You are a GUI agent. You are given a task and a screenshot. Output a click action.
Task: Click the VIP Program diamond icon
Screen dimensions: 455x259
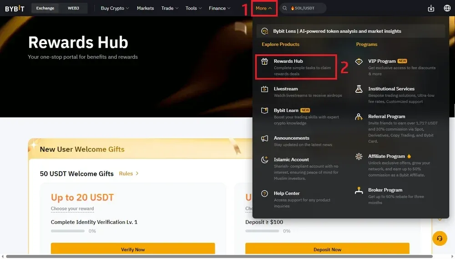[x=359, y=61]
